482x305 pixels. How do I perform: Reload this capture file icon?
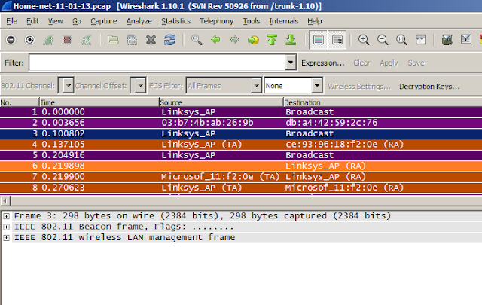(x=169, y=40)
